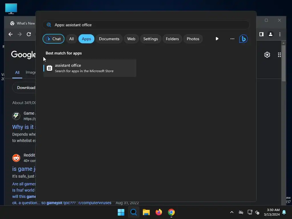Go back in Chrome window
This screenshot has height=219, width=292.
click(x=11, y=34)
